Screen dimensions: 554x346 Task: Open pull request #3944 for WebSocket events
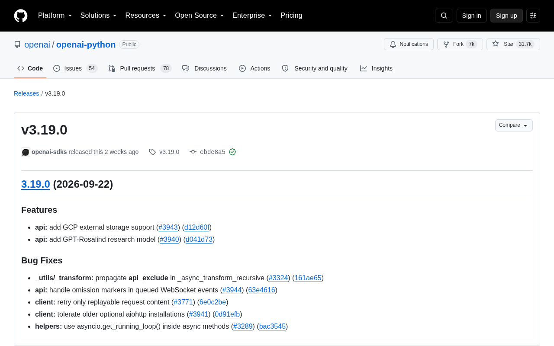pos(232,290)
